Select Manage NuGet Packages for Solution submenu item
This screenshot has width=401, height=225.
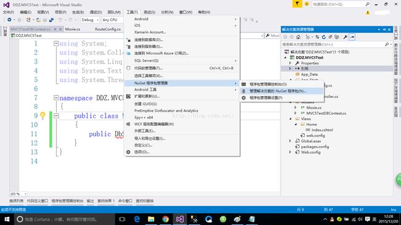(x=281, y=91)
